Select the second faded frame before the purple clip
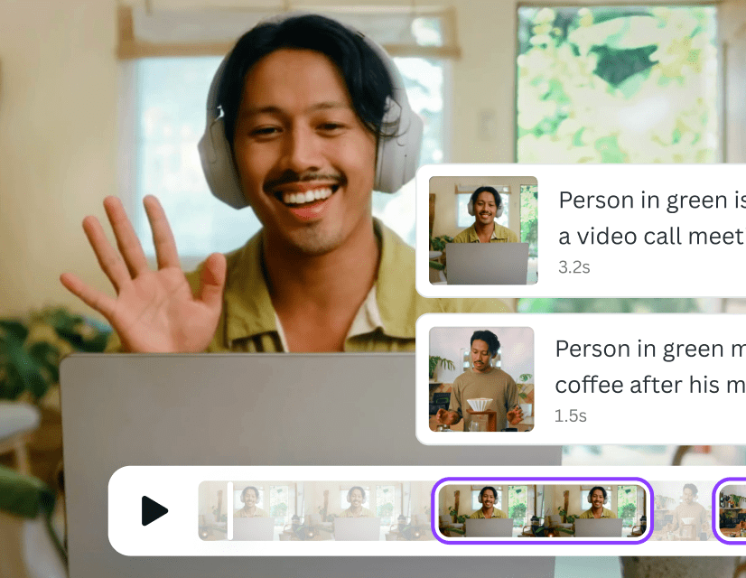The height and width of the screenshot is (578, 746). [359, 510]
